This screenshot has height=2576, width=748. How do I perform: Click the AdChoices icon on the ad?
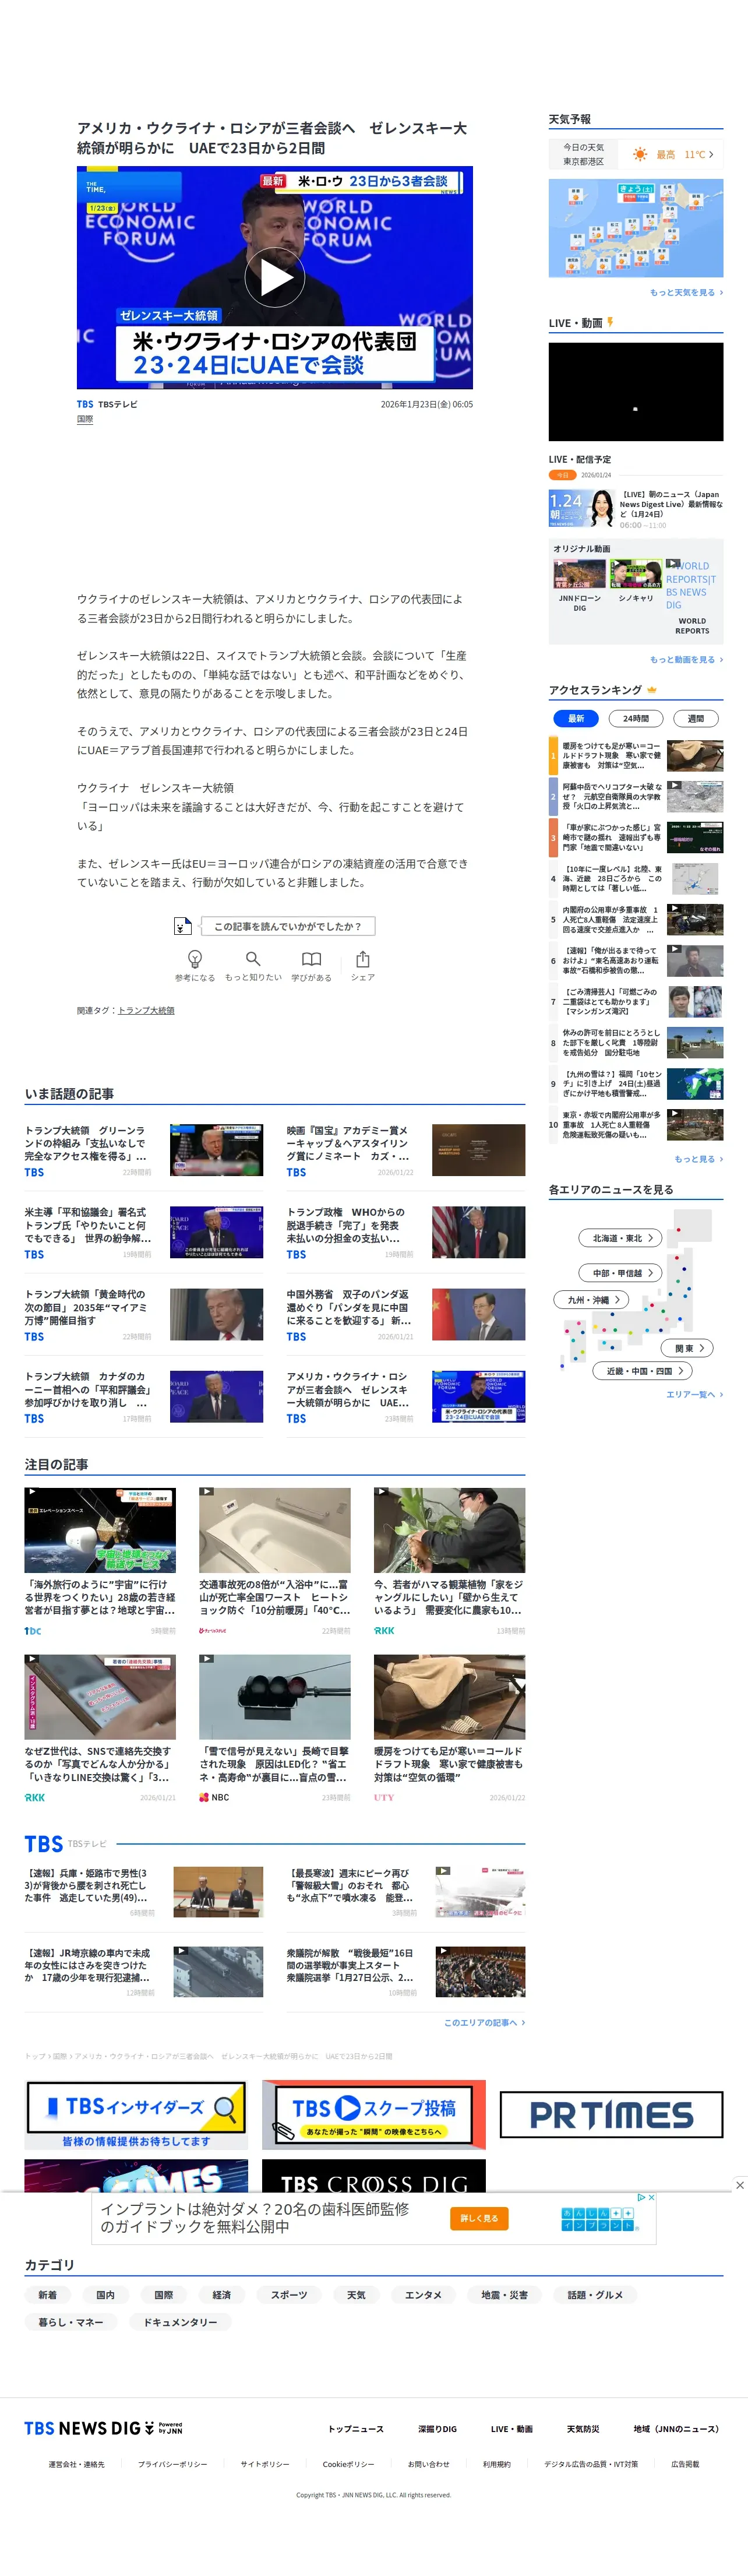[x=642, y=2197]
